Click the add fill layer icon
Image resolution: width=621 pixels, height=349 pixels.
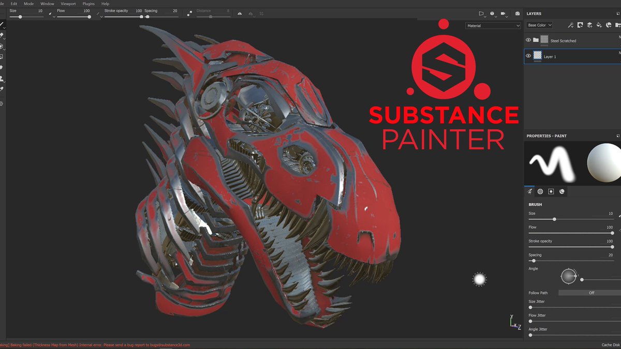[x=599, y=25]
